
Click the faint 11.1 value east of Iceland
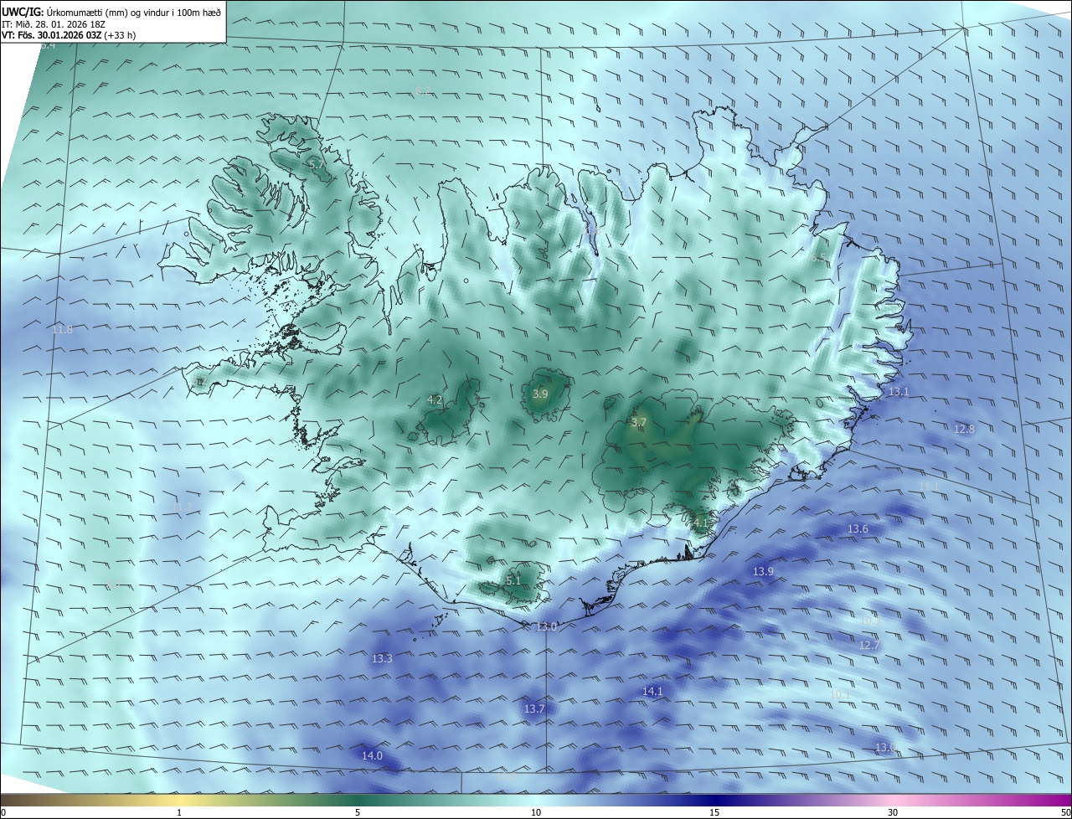[929, 487]
